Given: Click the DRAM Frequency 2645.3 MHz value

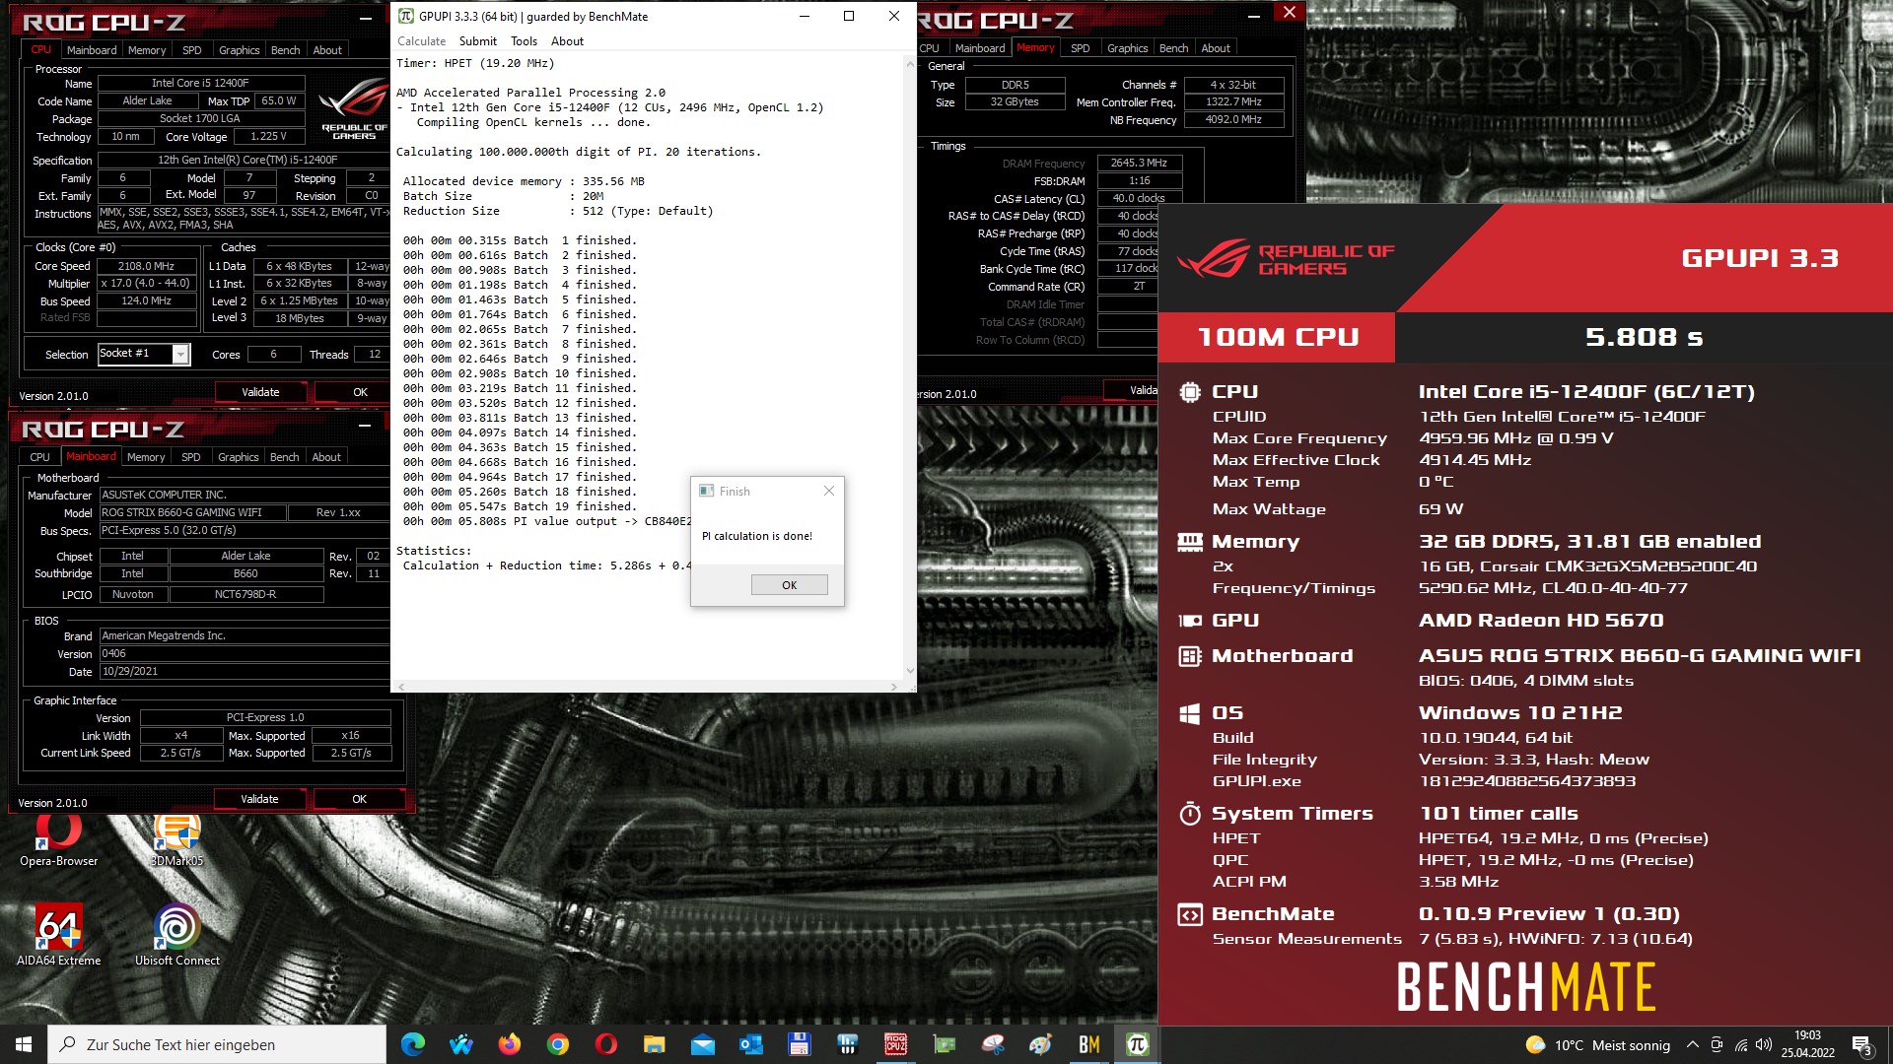Looking at the screenshot, I should pos(1139,164).
